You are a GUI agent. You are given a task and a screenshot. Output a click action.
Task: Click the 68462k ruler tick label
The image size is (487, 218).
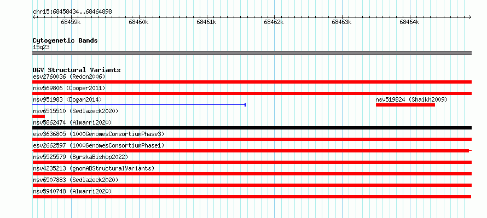click(274, 22)
